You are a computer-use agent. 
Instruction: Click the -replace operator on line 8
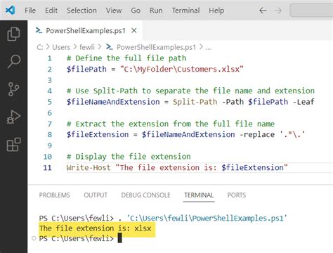tap(257, 135)
